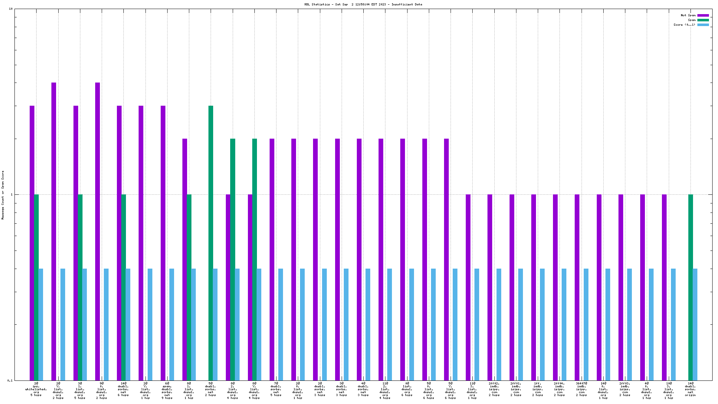The width and height of the screenshot is (718, 404).
Task: Click the 'Not Spam' legend label
Action: coord(688,15)
